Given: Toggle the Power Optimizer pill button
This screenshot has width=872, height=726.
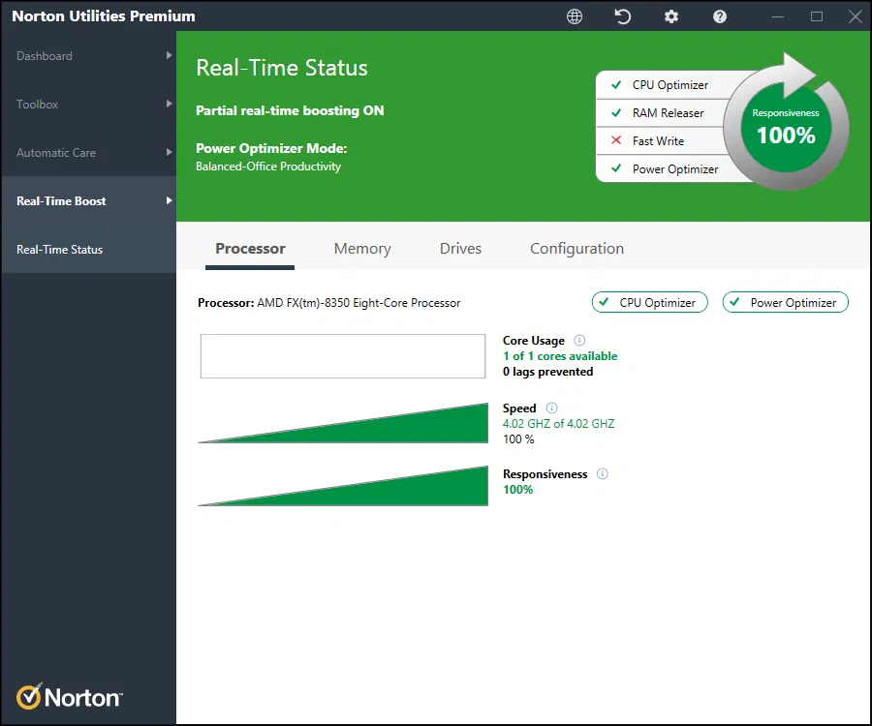Looking at the screenshot, I should [786, 303].
